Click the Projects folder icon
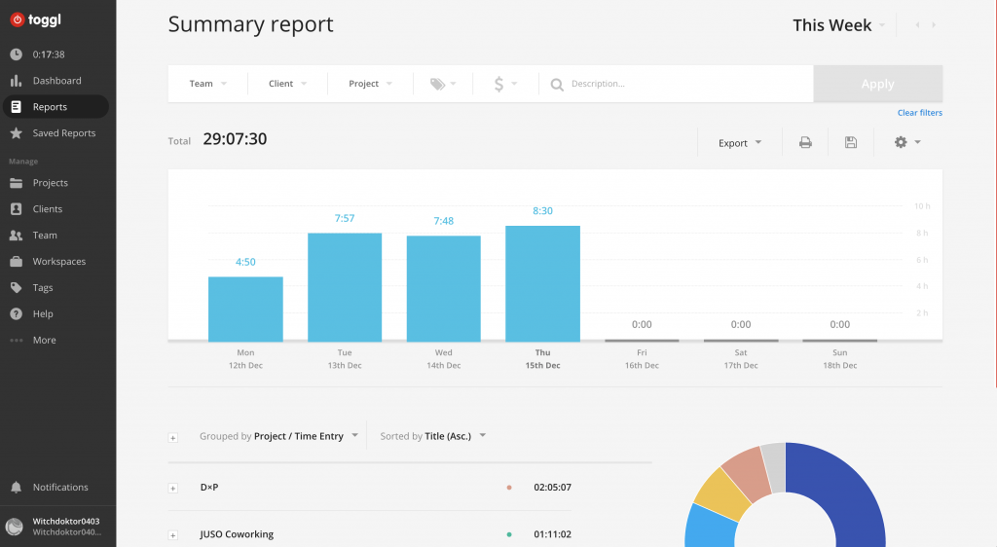Image resolution: width=997 pixels, height=547 pixels. (16, 183)
